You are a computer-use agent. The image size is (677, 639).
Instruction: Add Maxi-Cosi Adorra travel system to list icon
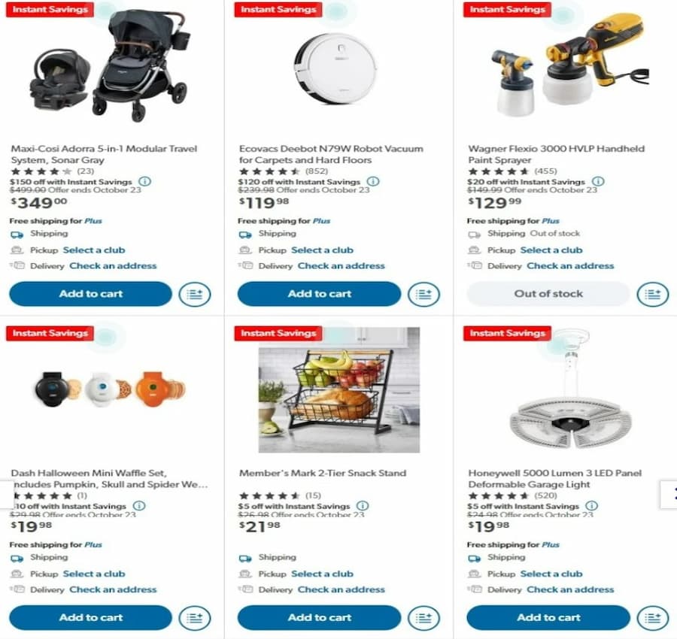(x=195, y=295)
